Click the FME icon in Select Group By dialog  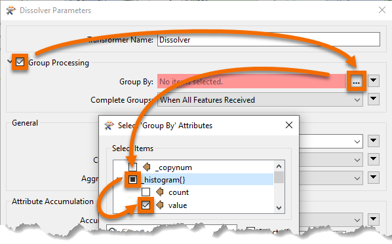[x=109, y=125]
